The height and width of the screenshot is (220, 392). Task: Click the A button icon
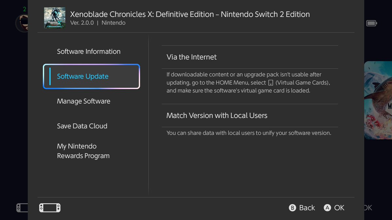click(327, 208)
